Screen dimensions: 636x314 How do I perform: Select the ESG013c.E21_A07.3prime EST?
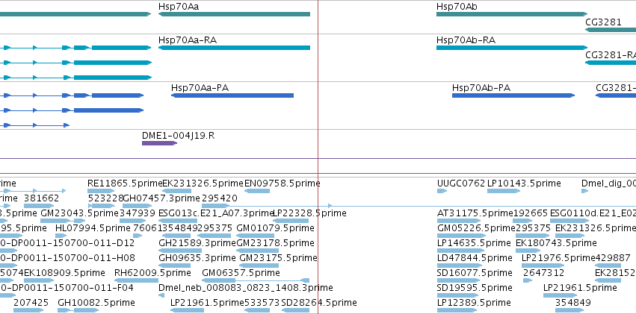click(x=178, y=221)
